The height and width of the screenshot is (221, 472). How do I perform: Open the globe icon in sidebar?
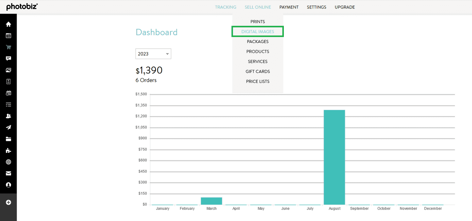(x=8, y=162)
